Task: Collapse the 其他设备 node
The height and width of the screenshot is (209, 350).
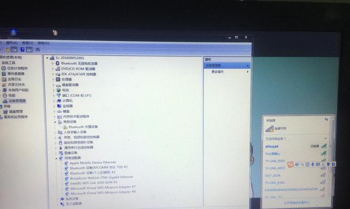Action: point(55,122)
